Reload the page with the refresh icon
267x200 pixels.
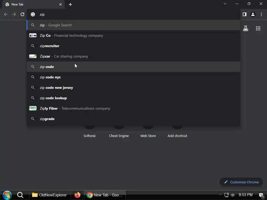coord(22,15)
